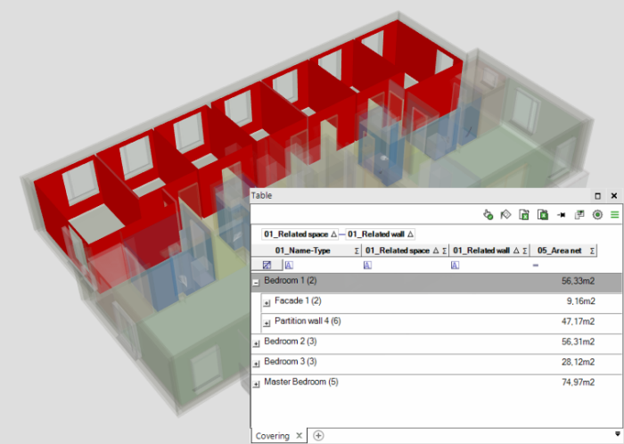This screenshot has height=444, width=624.
Task: Select the Partition wall 4 (6) row label
Action: 308,321
